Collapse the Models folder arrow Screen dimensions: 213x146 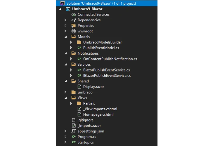(x=66, y=37)
